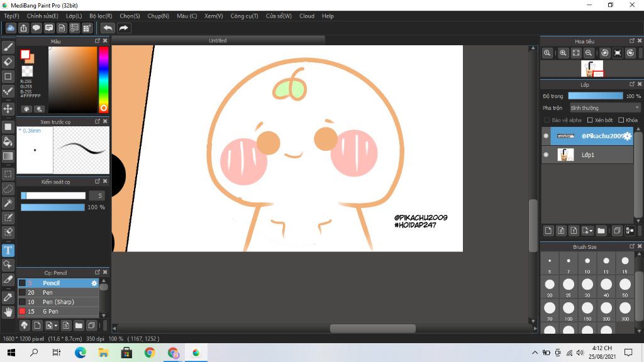Toggle the Pencil brush color box
The image size is (644, 362).
[22, 283]
